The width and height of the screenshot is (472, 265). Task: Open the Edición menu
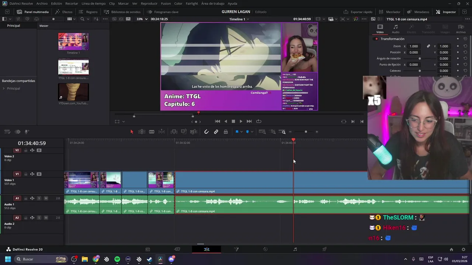[56, 3]
